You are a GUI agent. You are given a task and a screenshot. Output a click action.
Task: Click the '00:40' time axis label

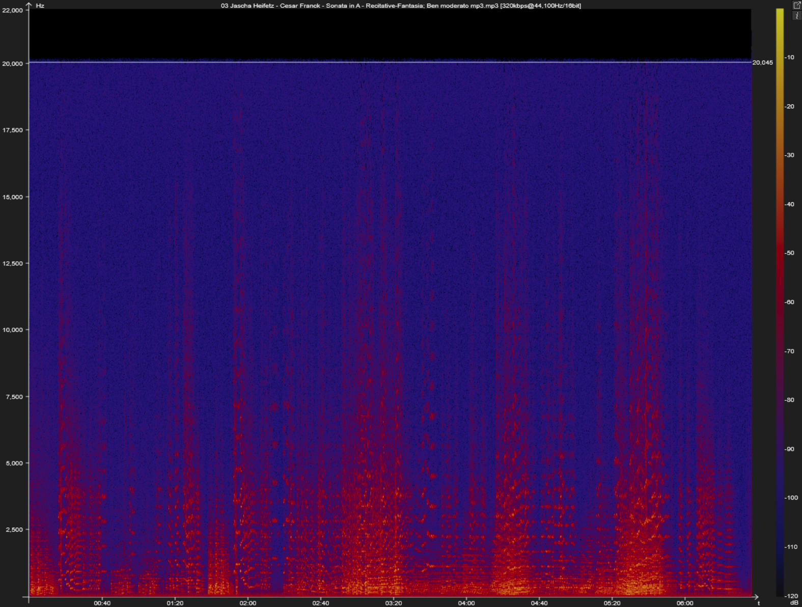[x=102, y=603]
